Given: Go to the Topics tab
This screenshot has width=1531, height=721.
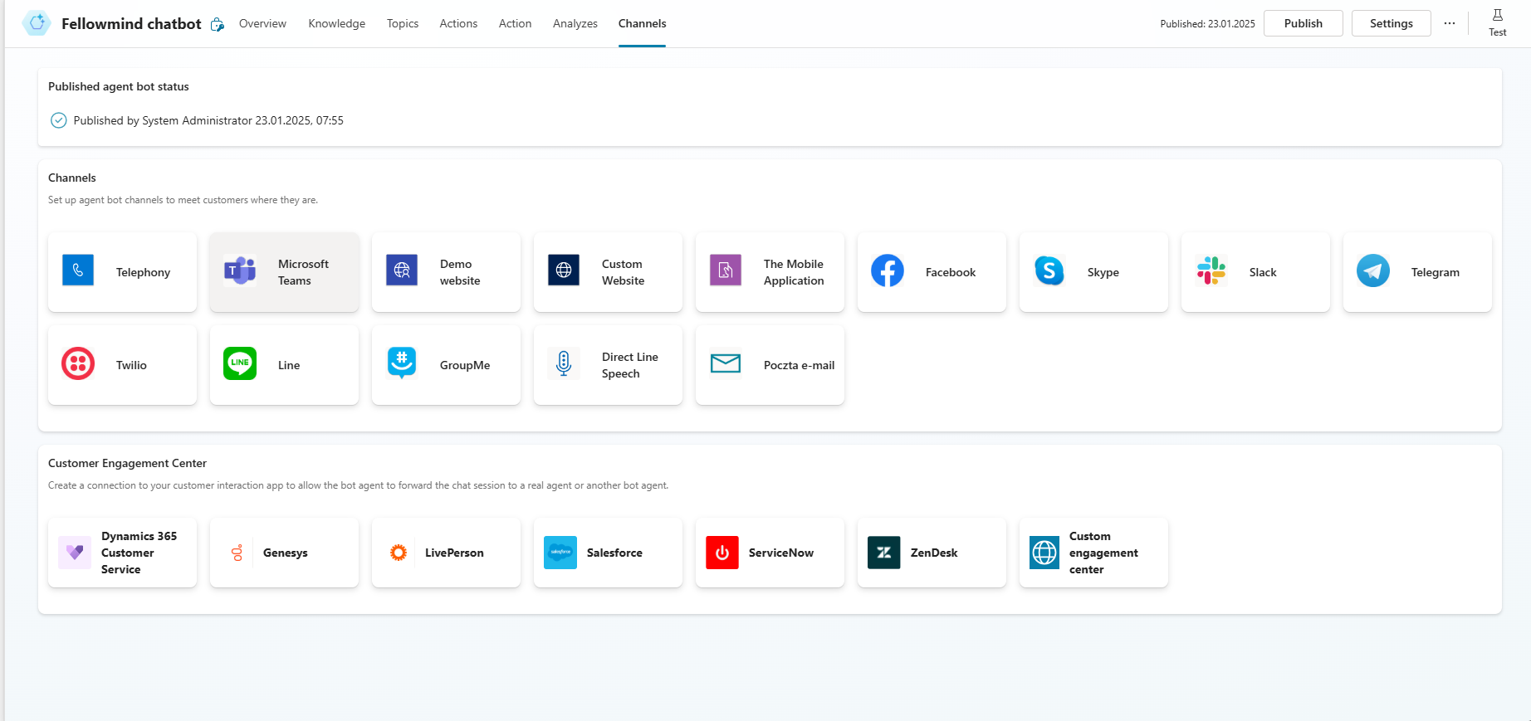Looking at the screenshot, I should [x=403, y=23].
